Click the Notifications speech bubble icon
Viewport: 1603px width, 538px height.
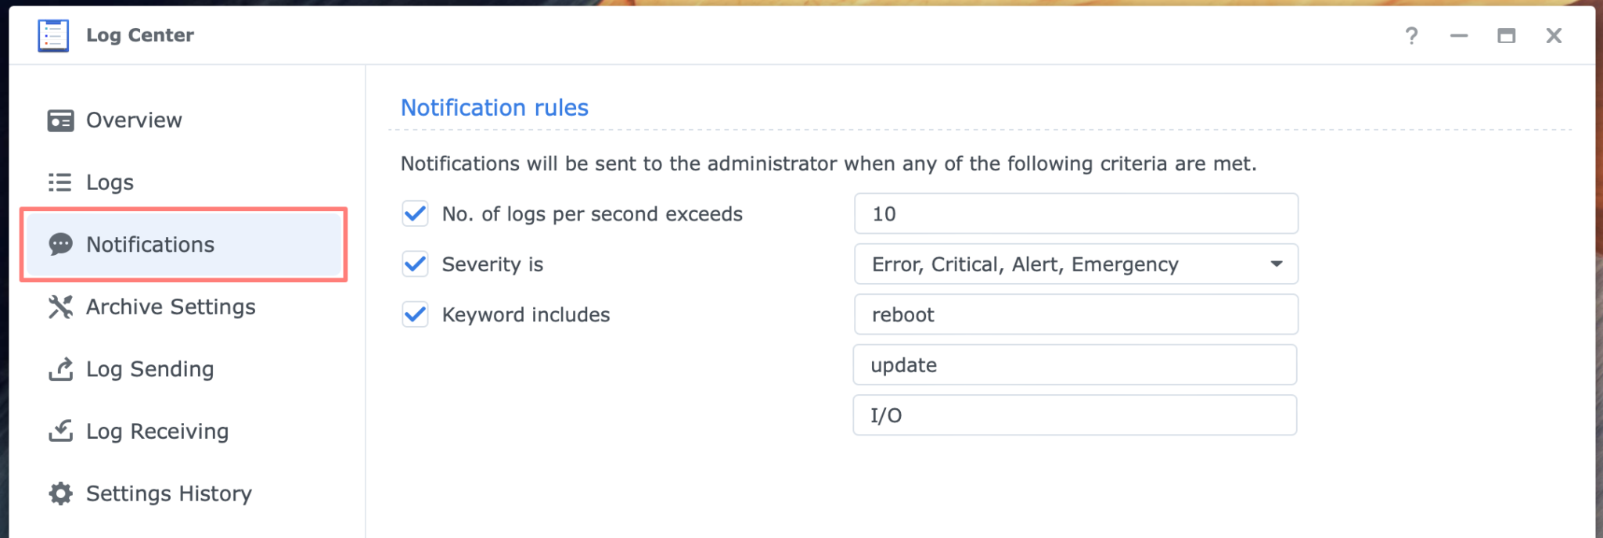(x=60, y=245)
